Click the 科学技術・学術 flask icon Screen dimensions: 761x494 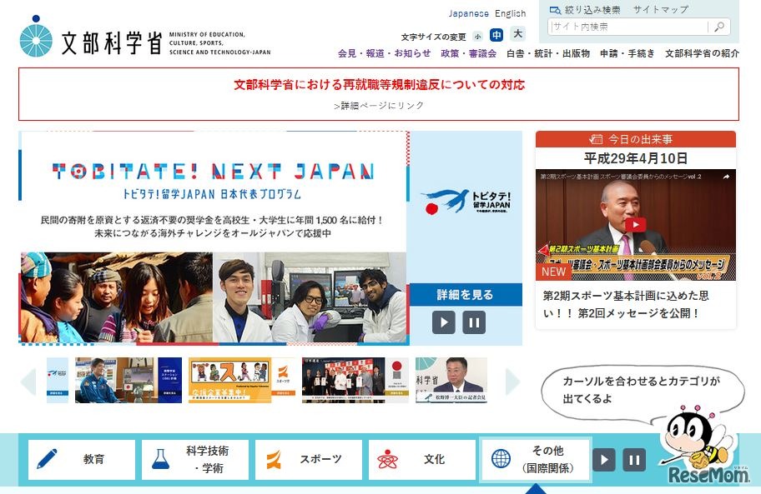[x=160, y=459]
